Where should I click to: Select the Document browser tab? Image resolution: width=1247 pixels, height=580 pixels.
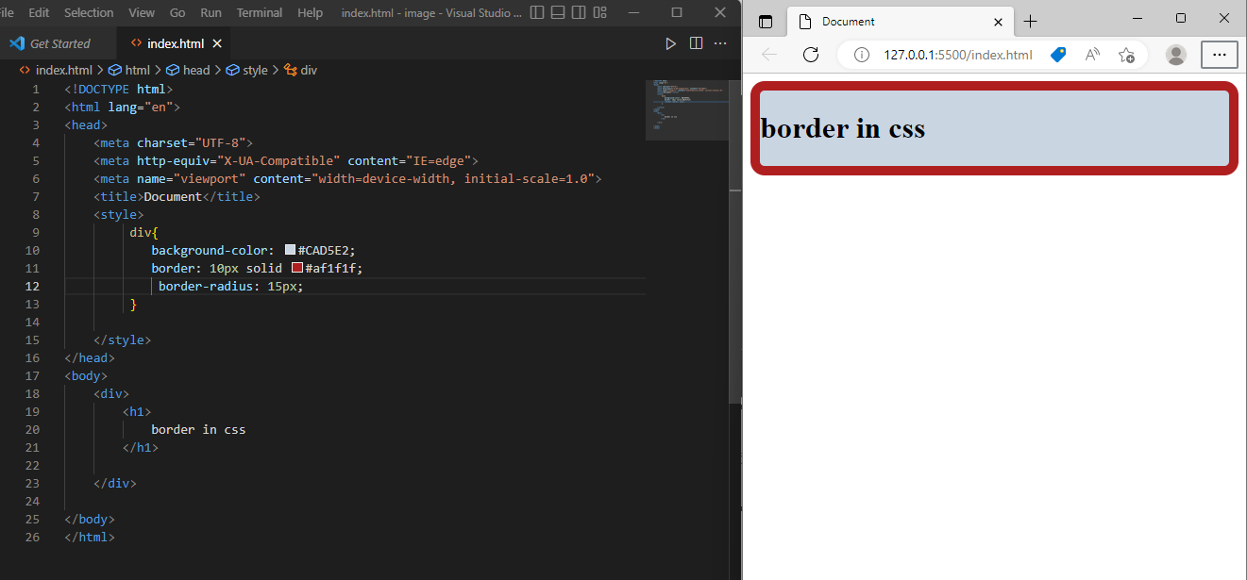900,22
